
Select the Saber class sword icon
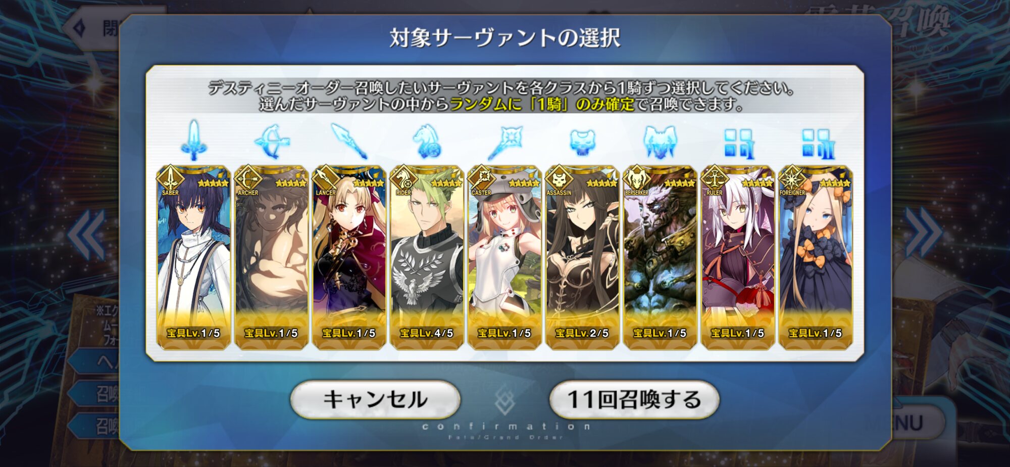pos(193,140)
